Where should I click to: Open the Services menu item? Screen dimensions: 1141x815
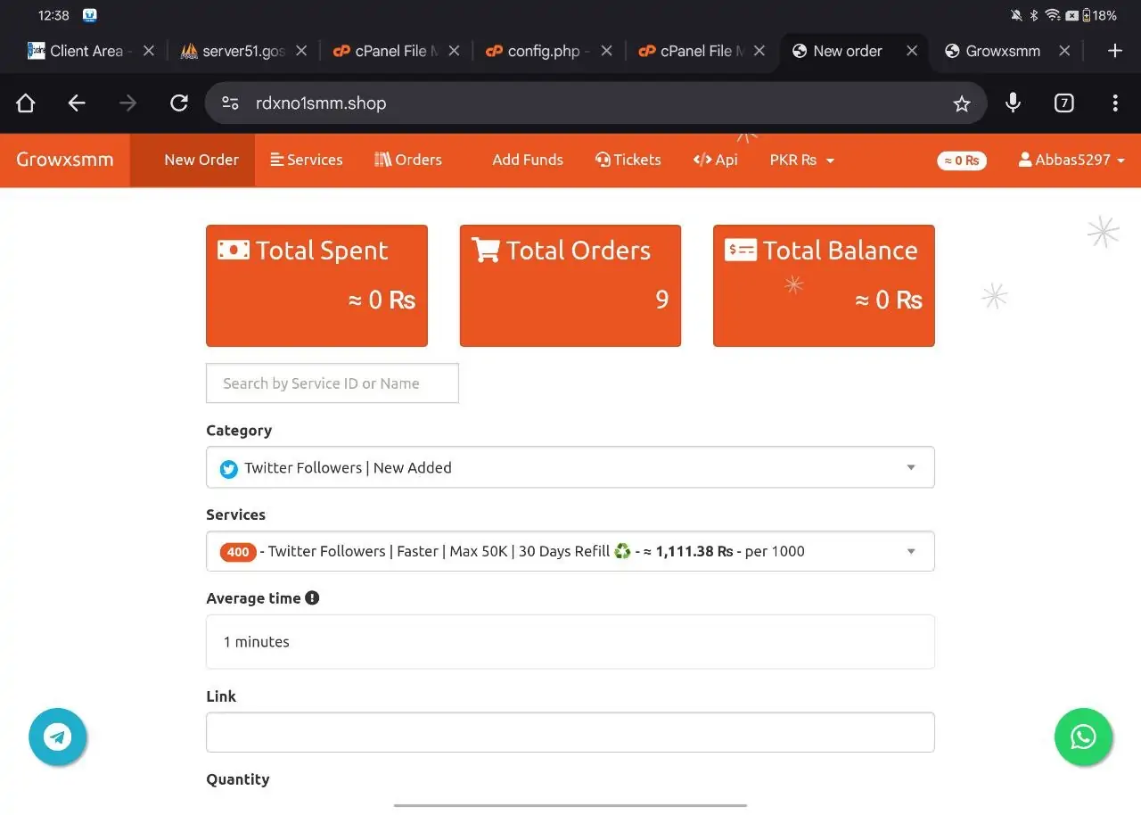(307, 161)
